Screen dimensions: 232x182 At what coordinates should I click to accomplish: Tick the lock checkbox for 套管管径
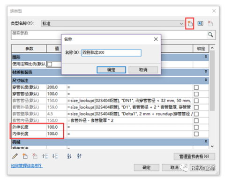[196, 101]
